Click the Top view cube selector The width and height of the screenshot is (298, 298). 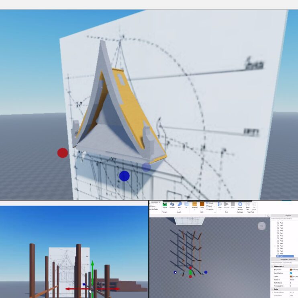coord(262,226)
